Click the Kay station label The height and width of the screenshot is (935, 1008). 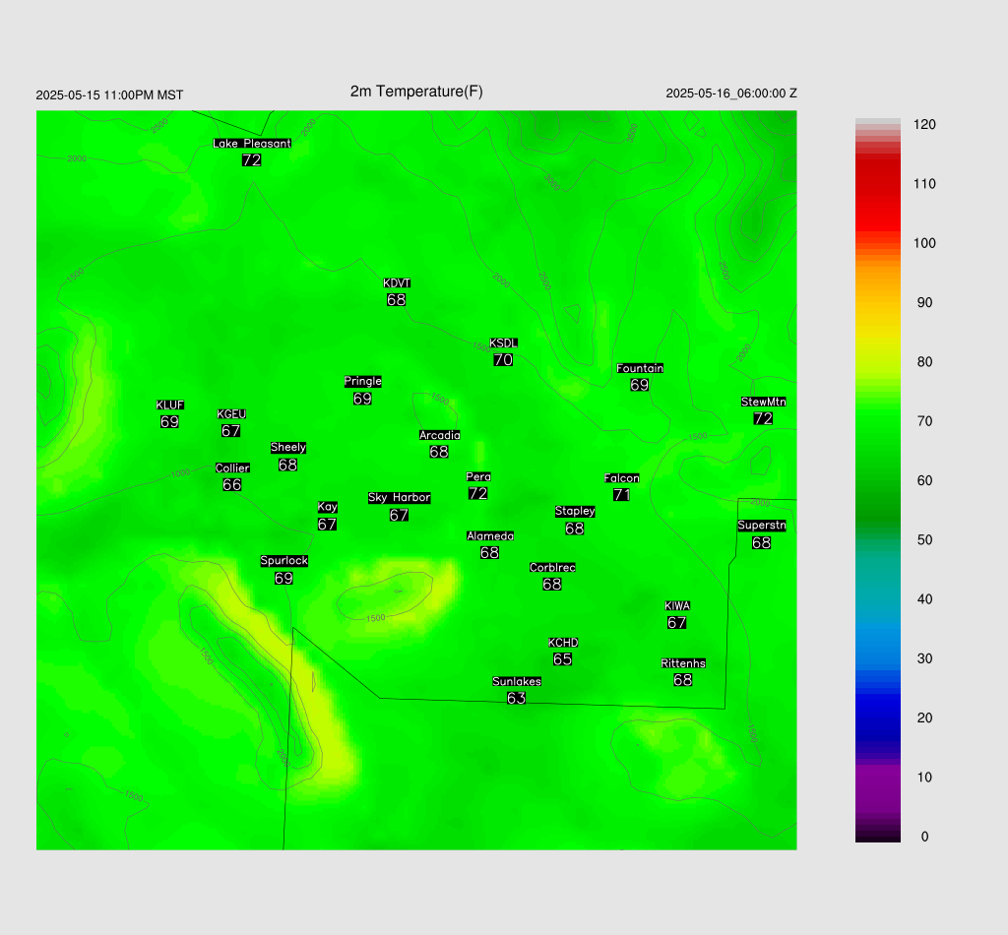[x=327, y=507]
